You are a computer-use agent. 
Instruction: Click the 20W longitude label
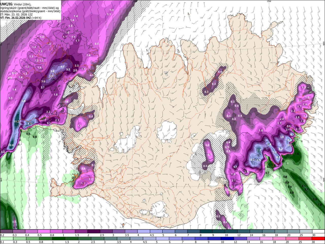135,1
